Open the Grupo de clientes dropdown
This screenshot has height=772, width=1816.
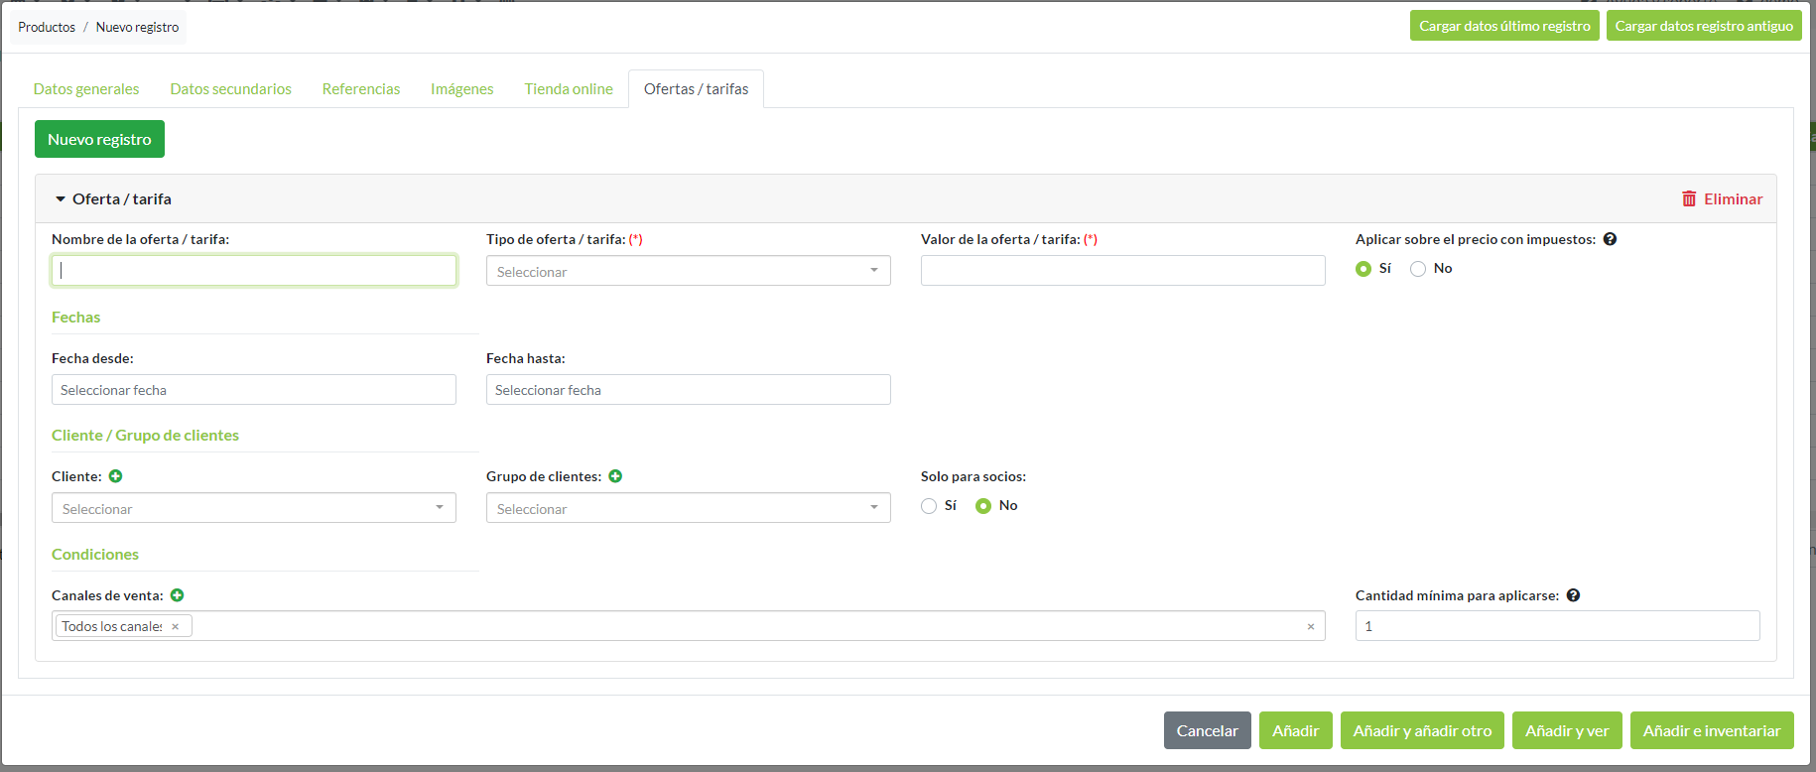pos(688,508)
